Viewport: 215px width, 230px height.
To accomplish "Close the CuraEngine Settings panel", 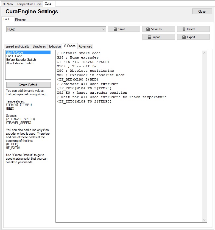I will (x=202, y=12).
